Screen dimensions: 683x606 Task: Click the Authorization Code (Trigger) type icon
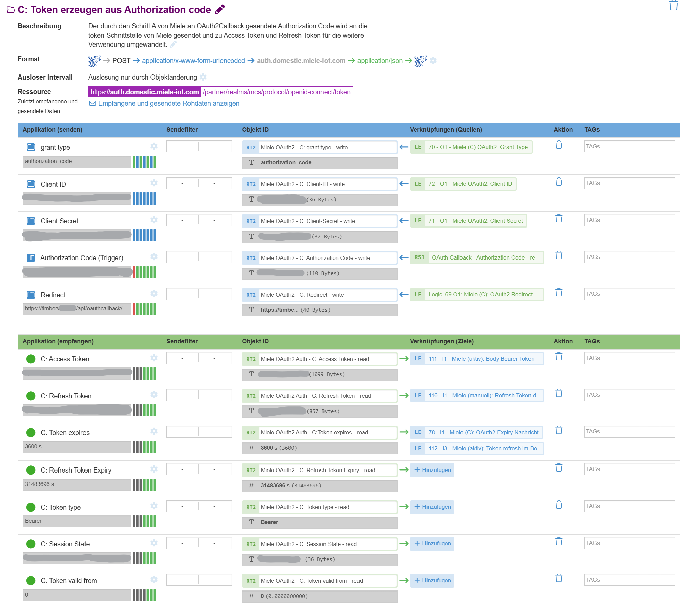click(31, 258)
